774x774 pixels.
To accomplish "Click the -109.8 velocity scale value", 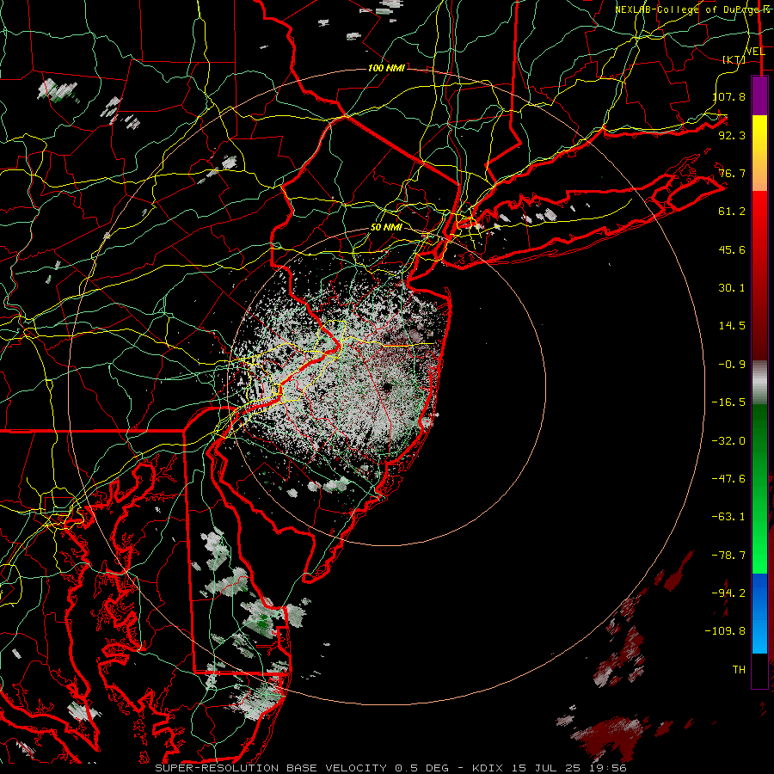I will (726, 631).
